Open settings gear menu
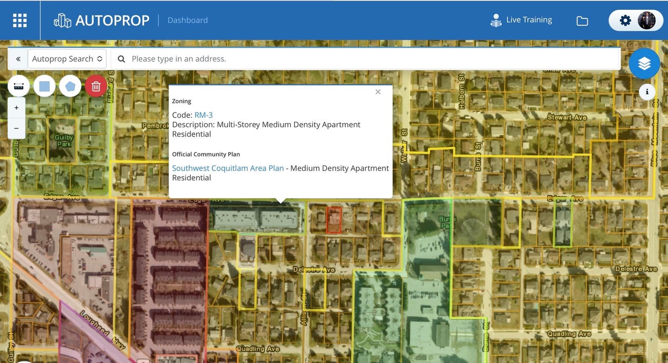Screen dimensions: 668x363 pos(625,20)
